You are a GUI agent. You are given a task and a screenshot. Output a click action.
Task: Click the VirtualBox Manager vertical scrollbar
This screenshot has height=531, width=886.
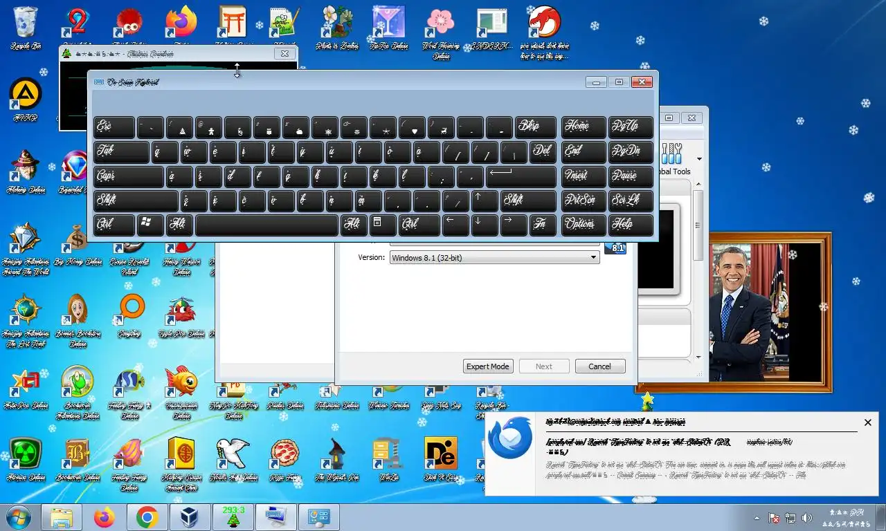click(x=698, y=270)
